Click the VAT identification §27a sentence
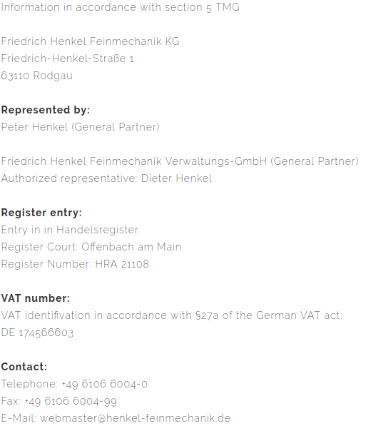 point(172,315)
